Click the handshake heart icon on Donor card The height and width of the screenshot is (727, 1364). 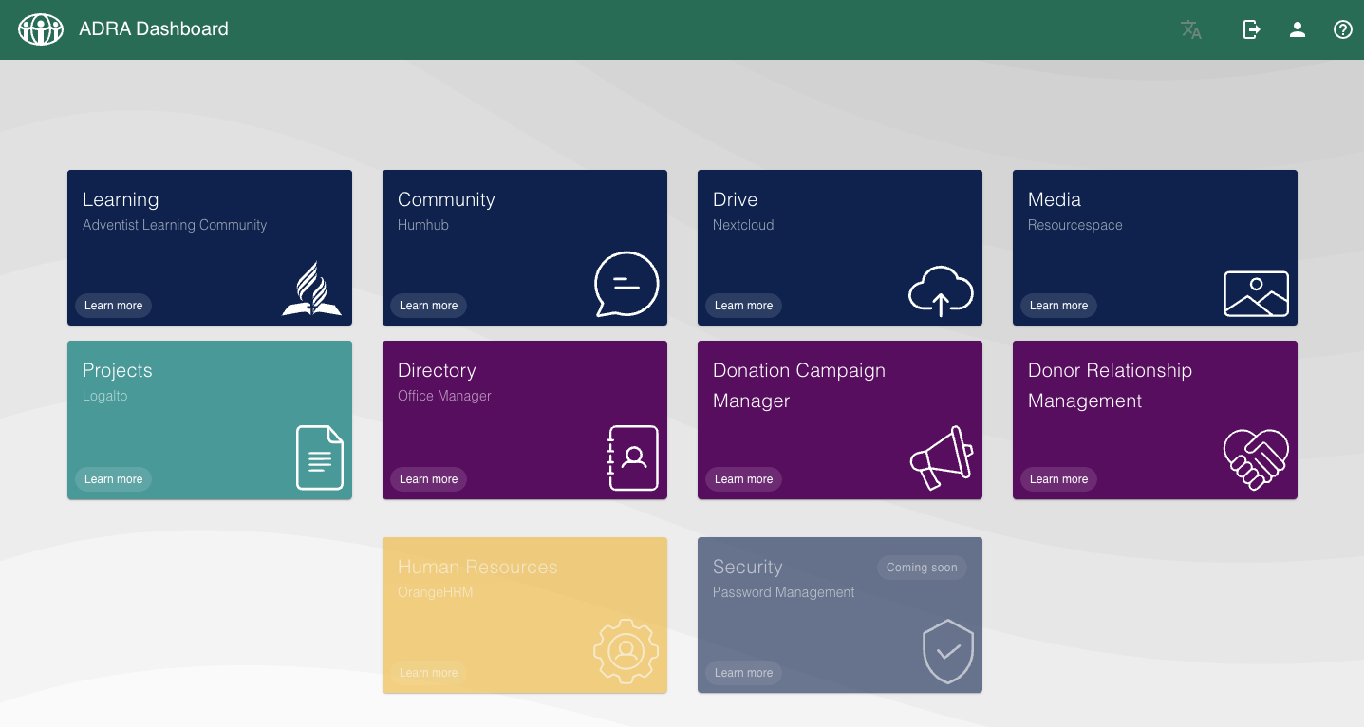tap(1256, 459)
